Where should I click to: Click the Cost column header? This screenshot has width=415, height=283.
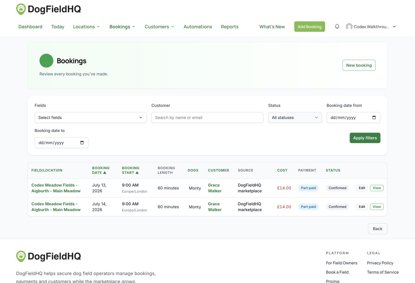pyautogui.click(x=282, y=170)
